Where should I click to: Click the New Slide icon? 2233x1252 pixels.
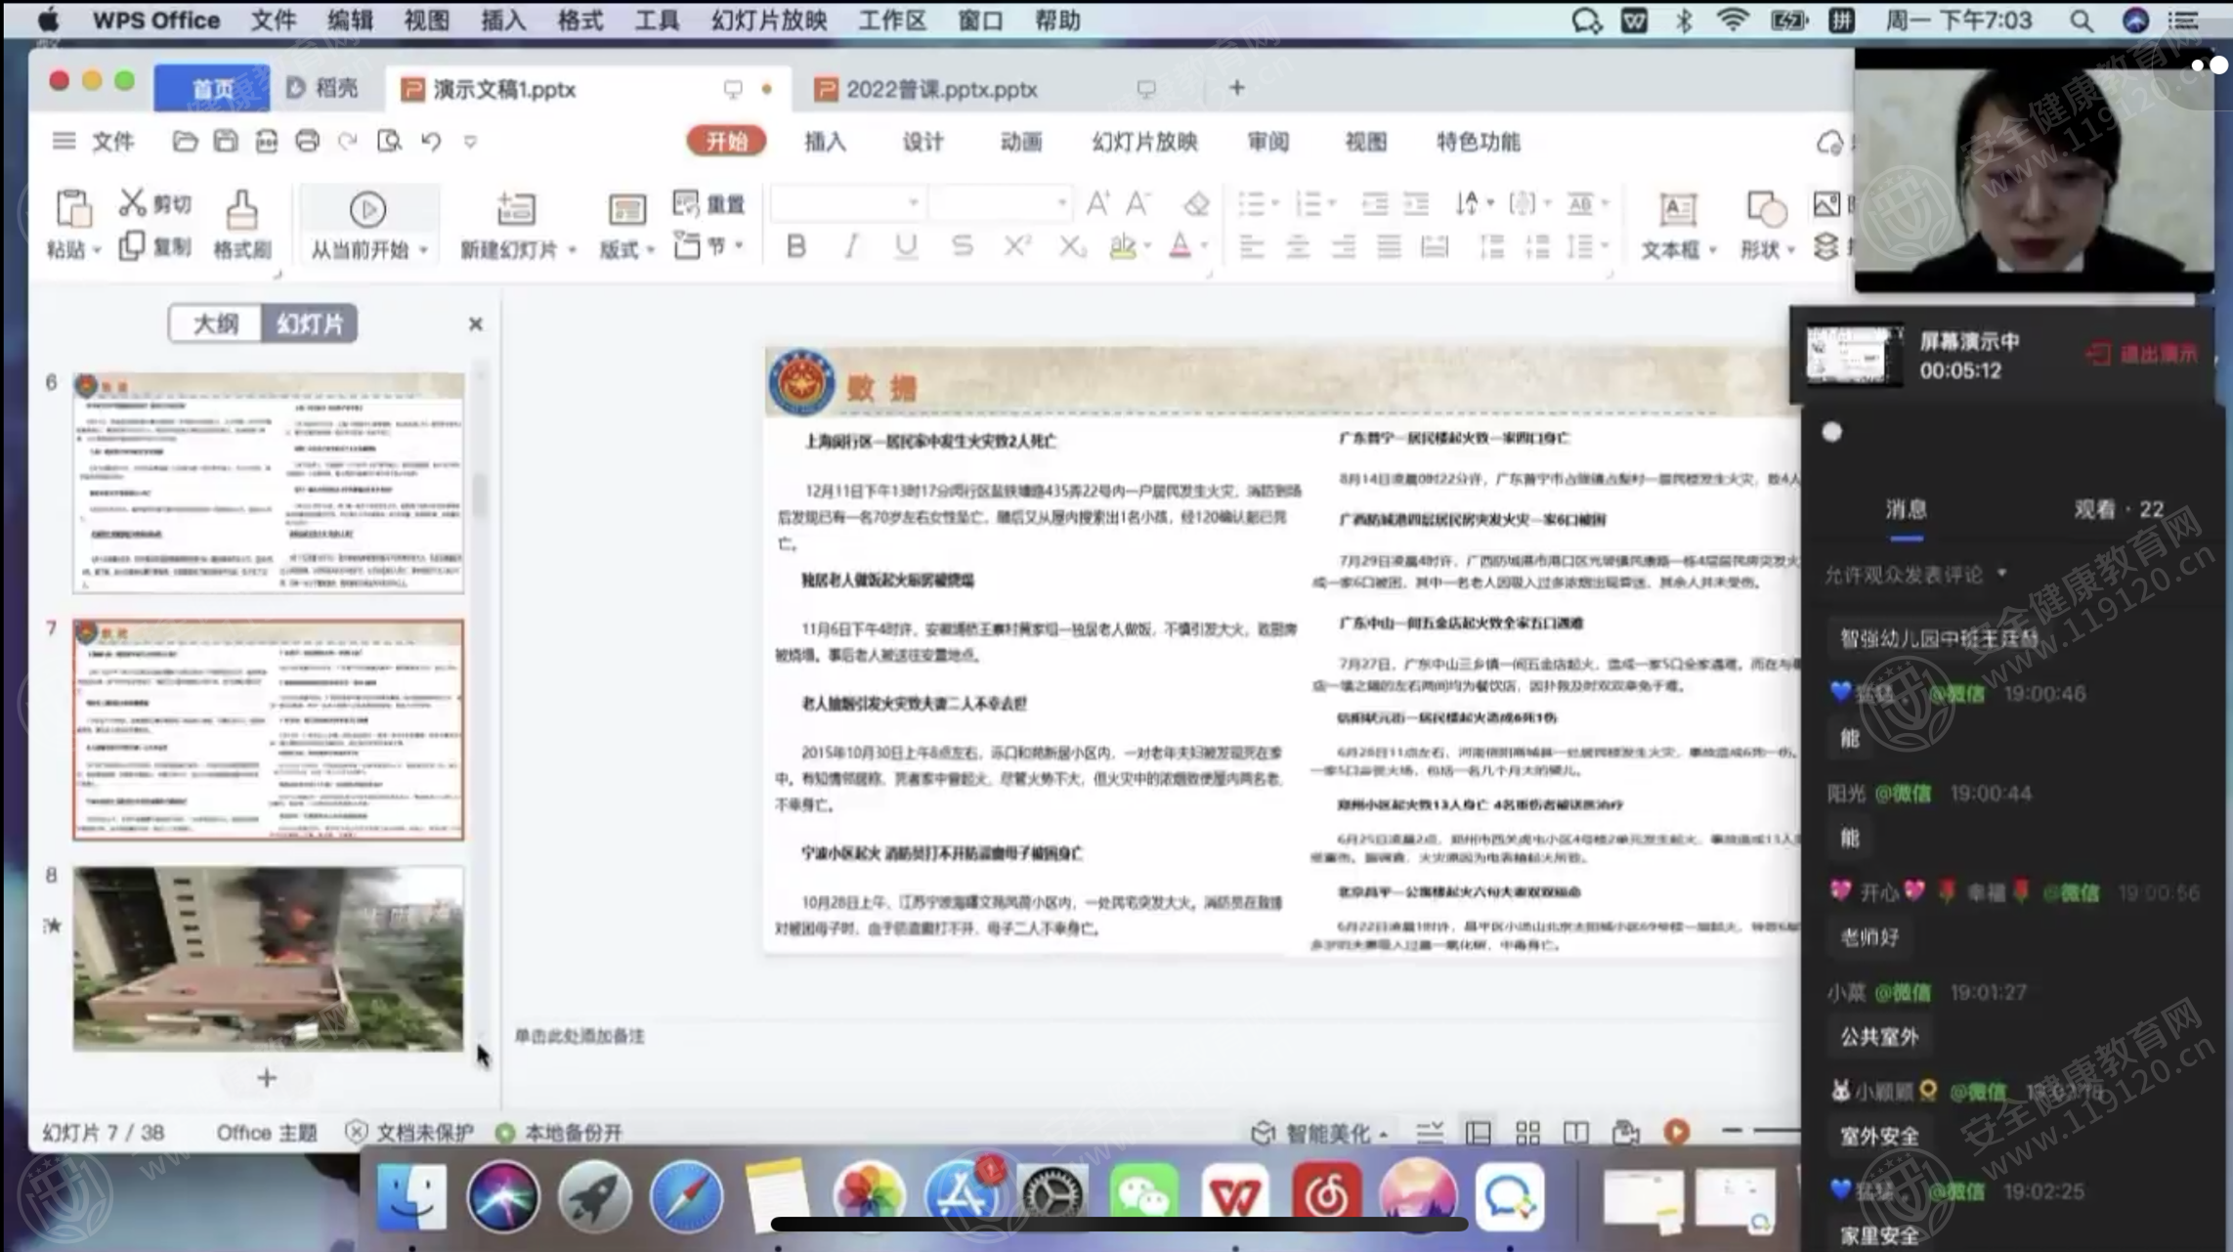pyautogui.click(x=516, y=209)
